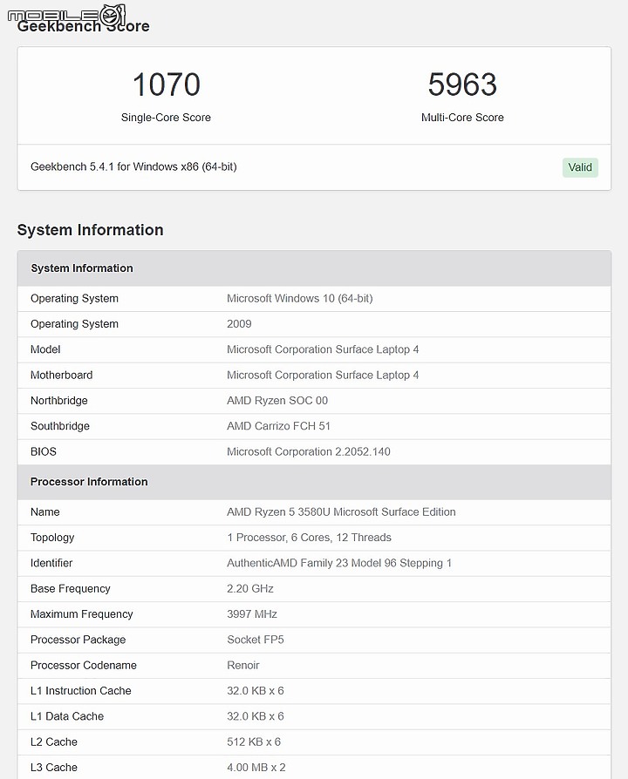Click the L3 Cache label
Image resolution: width=628 pixels, height=779 pixels.
coord(54,768)
